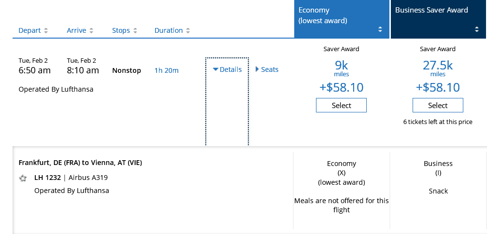The height and width of the screenshot is (234, 487).
Task: Collapse the flight Details section
Action: tap(227, 69)
